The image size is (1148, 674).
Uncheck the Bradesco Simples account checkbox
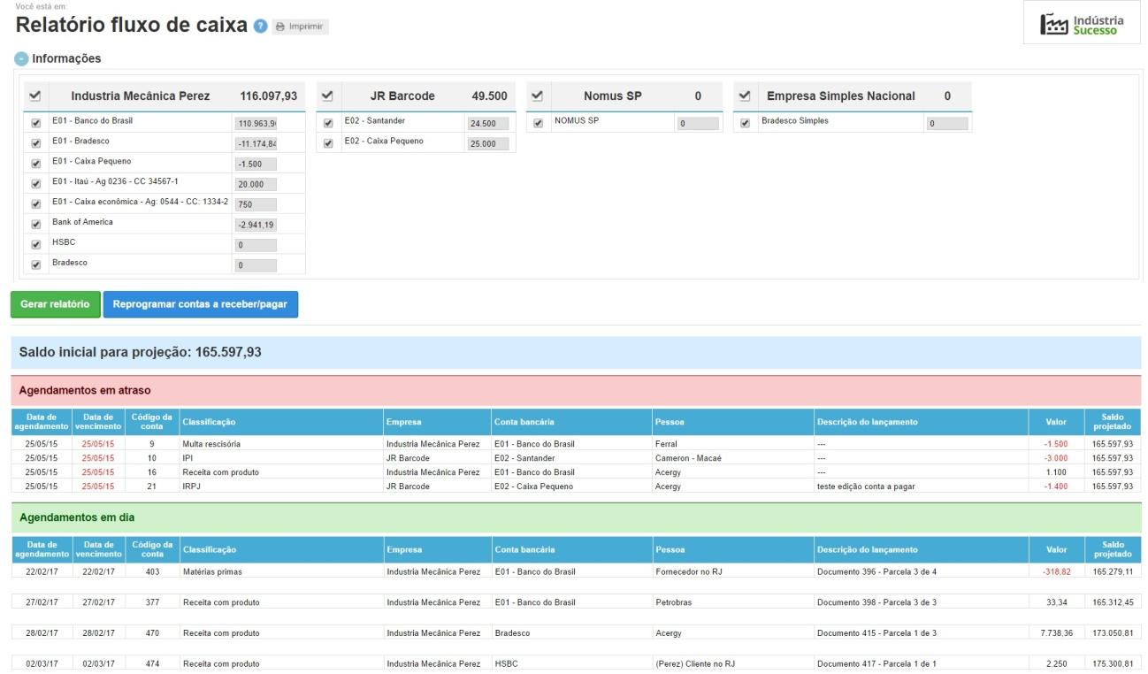745,123
